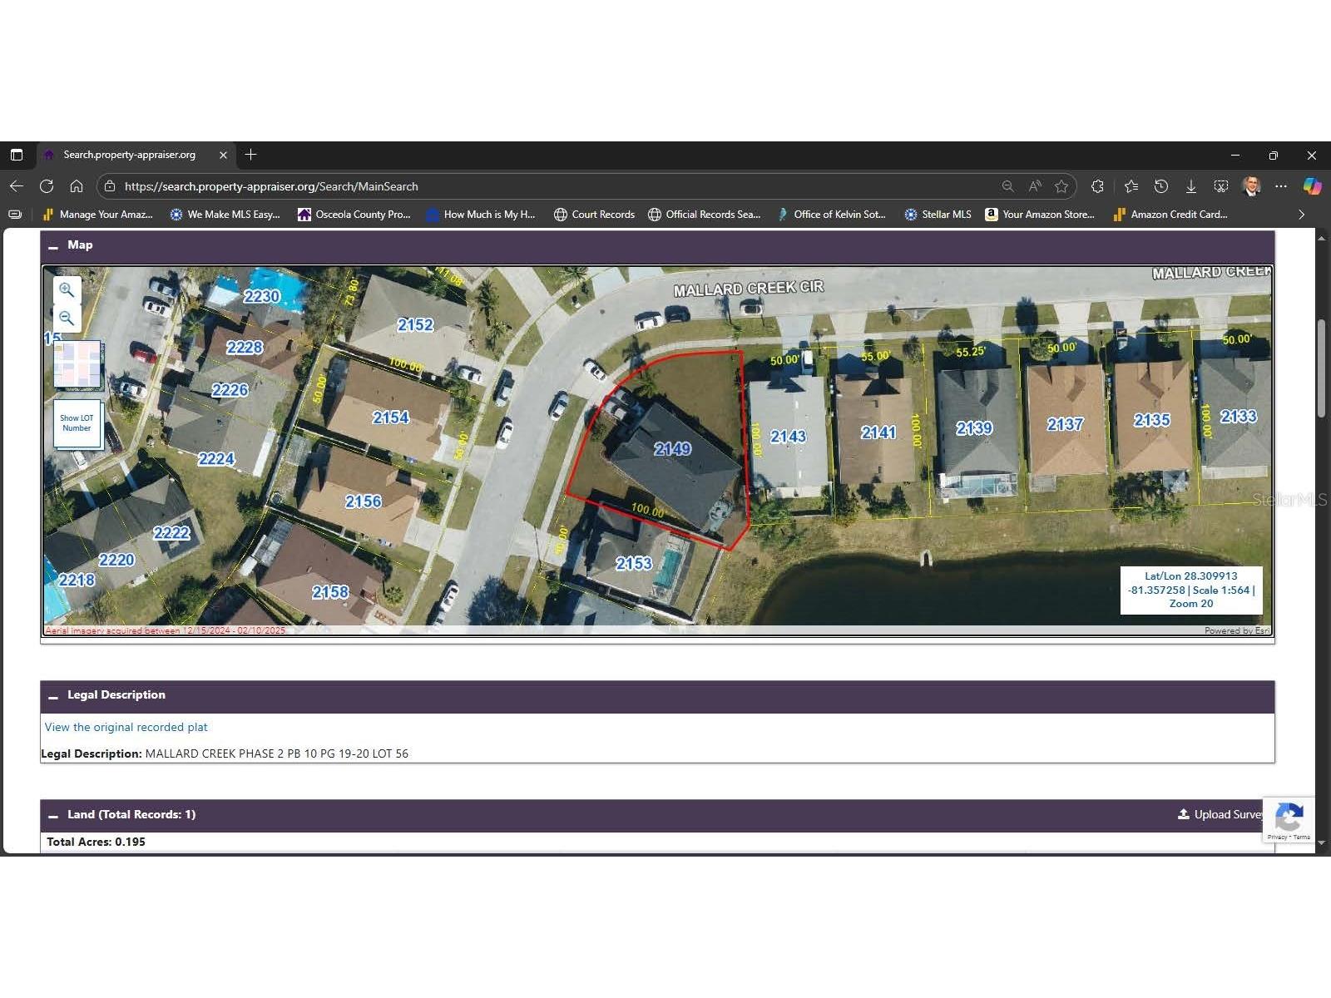Open the Stellar MLS bookmark
The height and width of the screenshot is (998, 1331).
(937, 214)
